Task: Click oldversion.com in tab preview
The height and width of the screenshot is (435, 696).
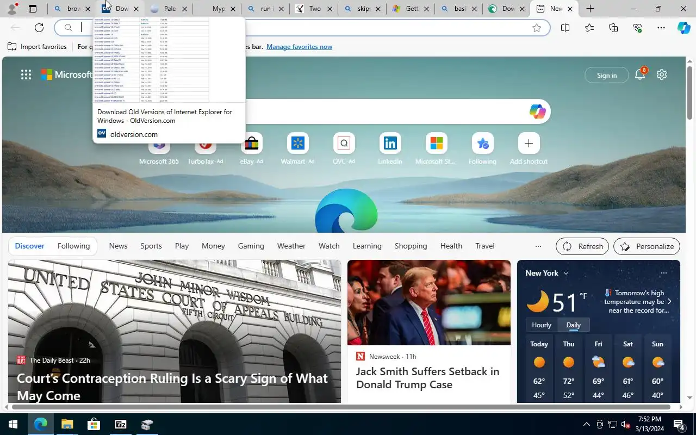Action: pyautogui.click(x=134, y=134)
